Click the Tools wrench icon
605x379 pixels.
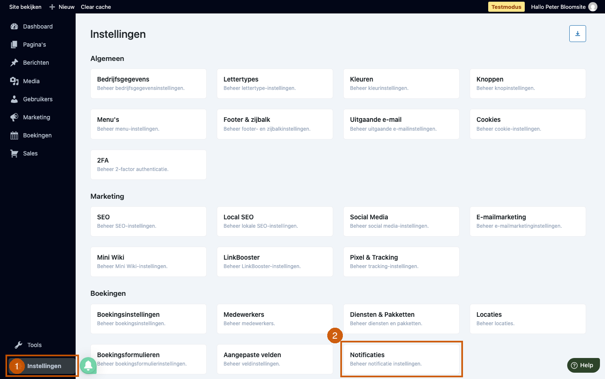tap(18, 345)
